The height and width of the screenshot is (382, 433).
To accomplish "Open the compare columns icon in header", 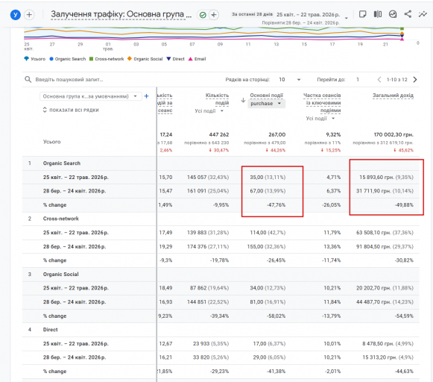I will (378, 14).
